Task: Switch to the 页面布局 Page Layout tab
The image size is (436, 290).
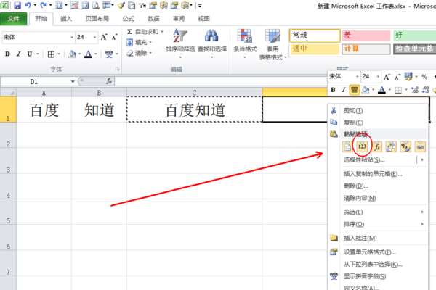Action: click(97, 19)
